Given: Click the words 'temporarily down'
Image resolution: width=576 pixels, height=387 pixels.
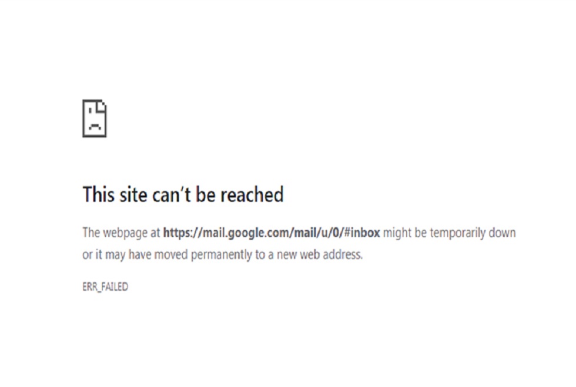Looking at the screenshot, I should pyautogui.click(x=473, y=233).
